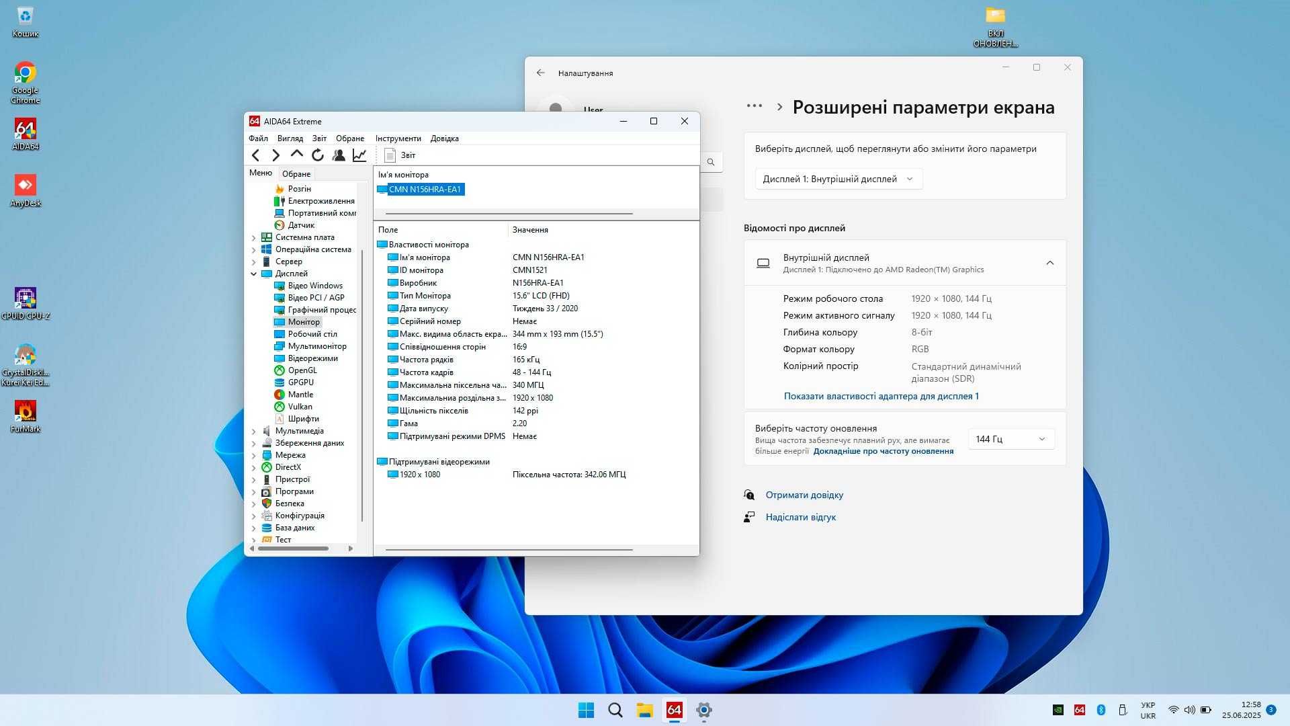The height and width of the screenshot is (726, 1290).
Task: Select Розгін in the tree
Action: 293,189
